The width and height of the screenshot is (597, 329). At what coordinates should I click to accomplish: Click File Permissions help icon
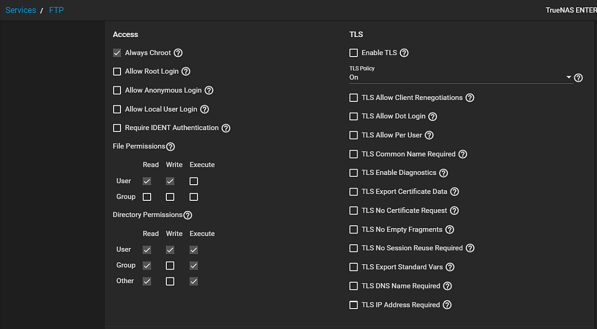pyautogui.click(x=170, y=147)
